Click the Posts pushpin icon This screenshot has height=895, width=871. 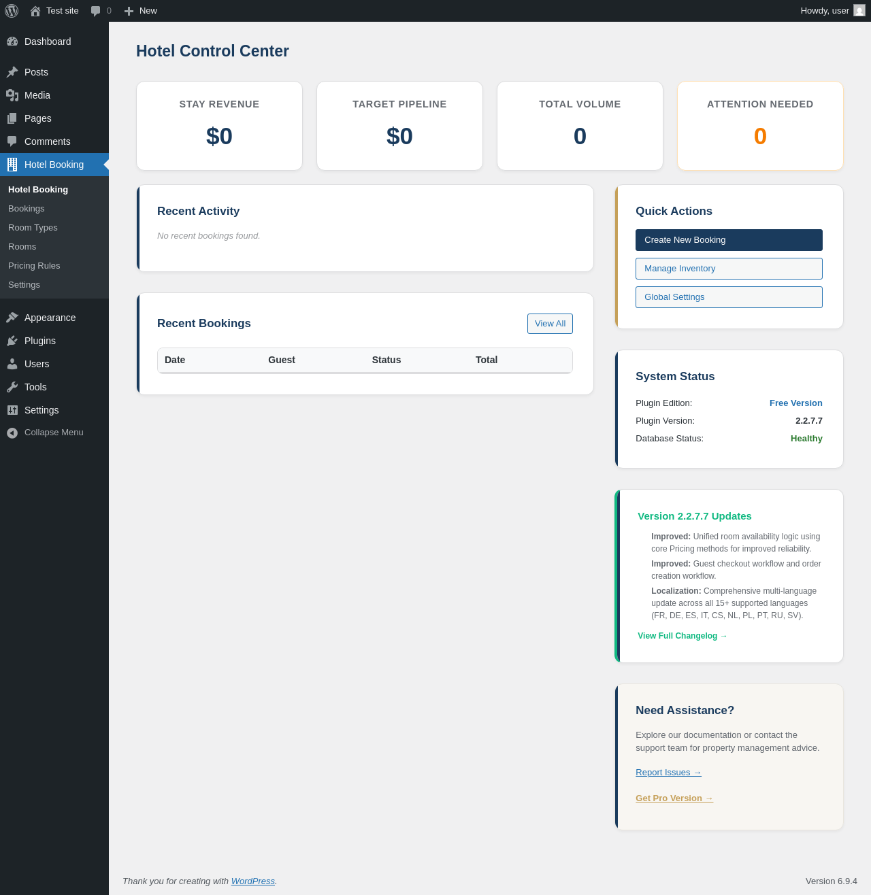tap(12, 72)
